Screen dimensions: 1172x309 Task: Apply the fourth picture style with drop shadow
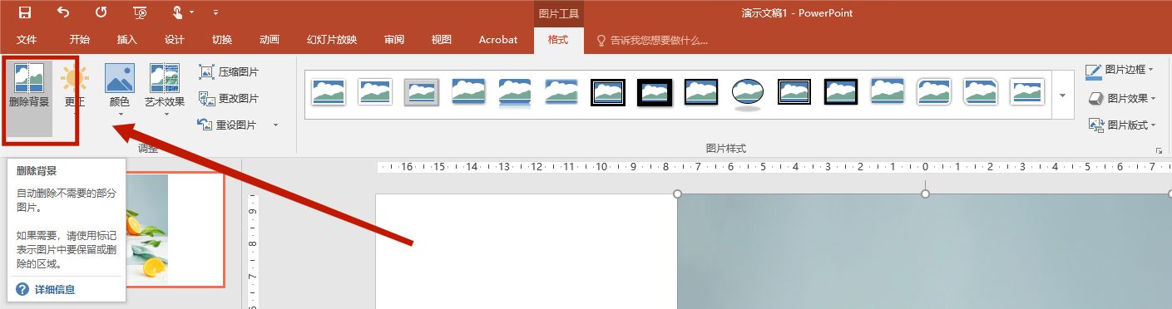click(468, 91)
